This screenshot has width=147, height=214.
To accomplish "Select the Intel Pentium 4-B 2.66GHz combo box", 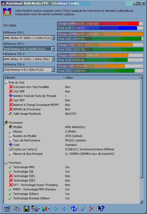I will click(29, 49).
